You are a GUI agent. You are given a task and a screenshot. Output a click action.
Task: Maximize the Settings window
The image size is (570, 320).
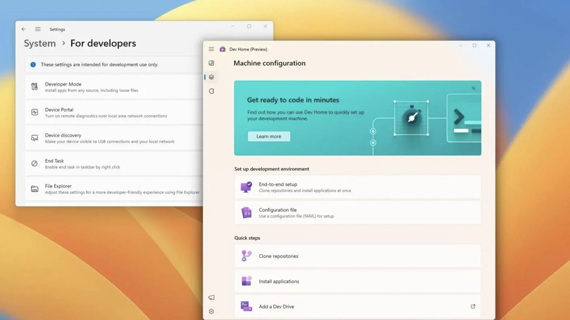click(x=249, y=27)
